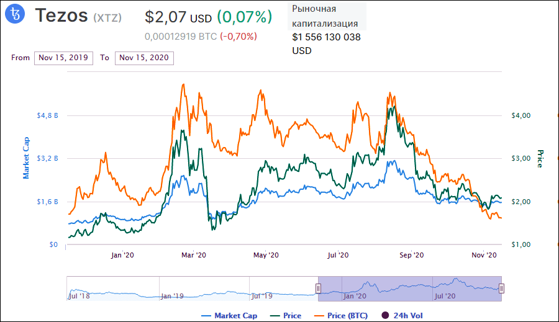559x322 pixels.
Task: Click the Market Cap left axis title
Action: tap(27, 158)
